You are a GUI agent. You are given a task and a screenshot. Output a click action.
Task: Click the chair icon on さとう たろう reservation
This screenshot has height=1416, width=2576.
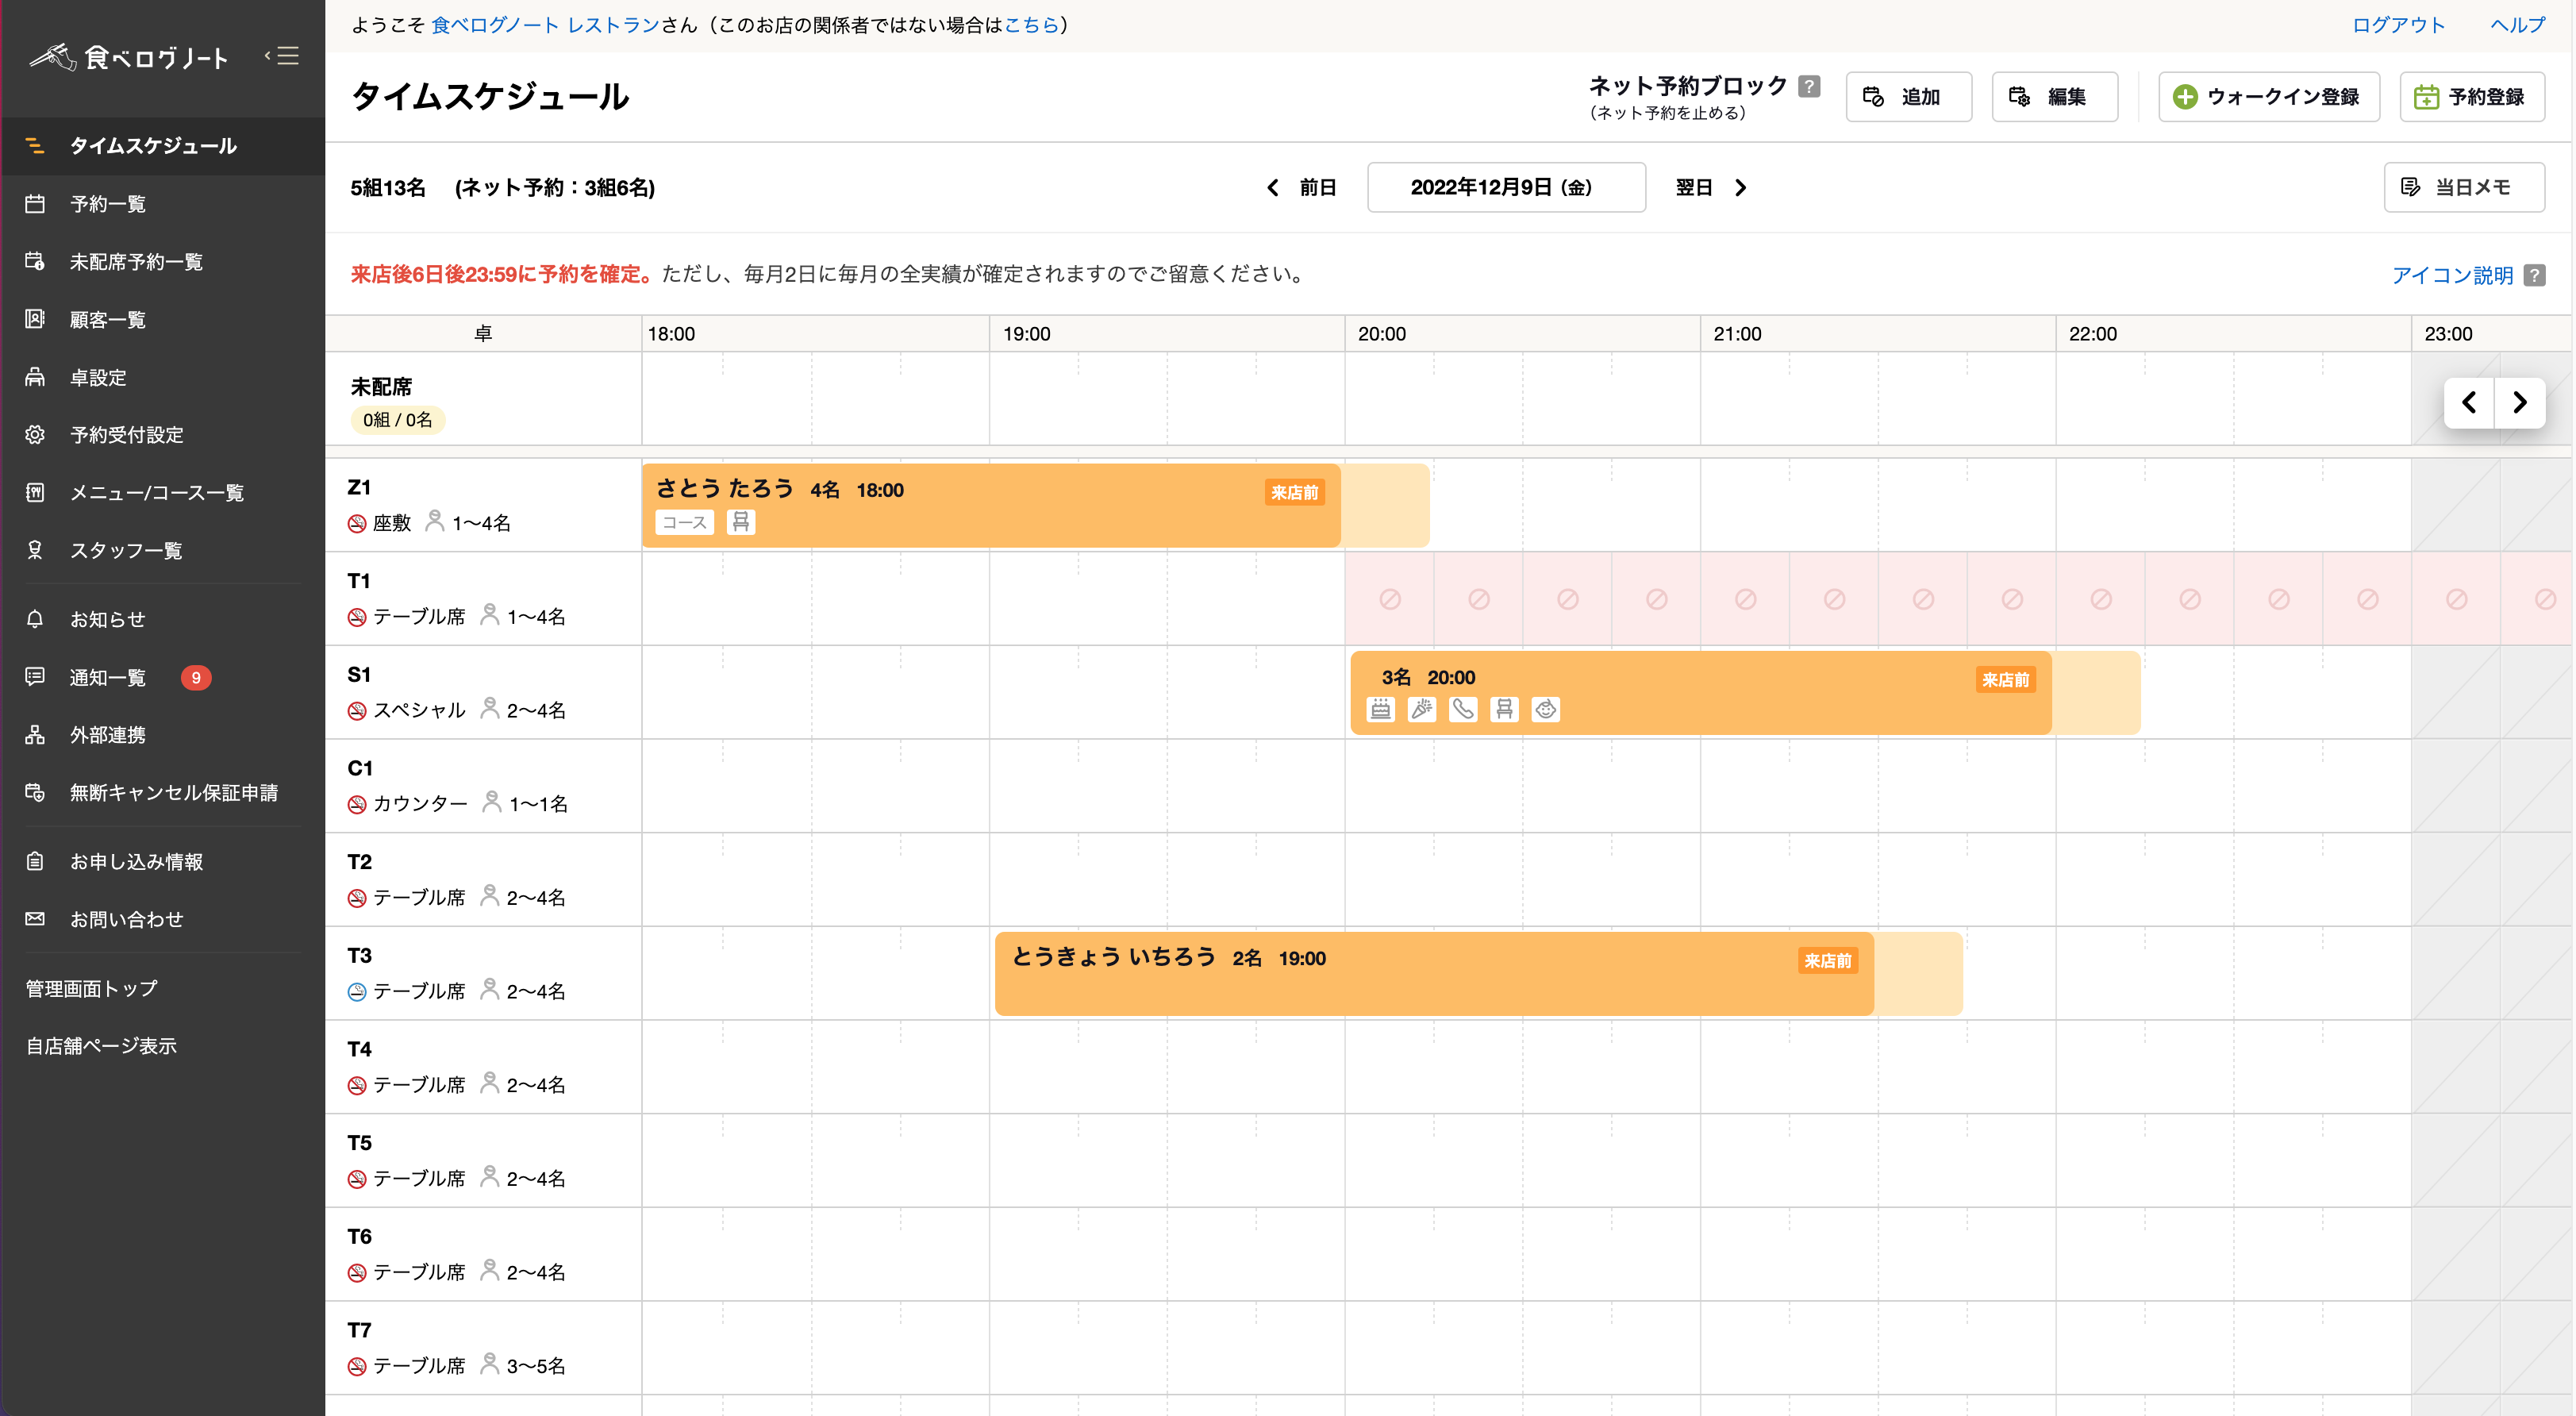point(740,522)
